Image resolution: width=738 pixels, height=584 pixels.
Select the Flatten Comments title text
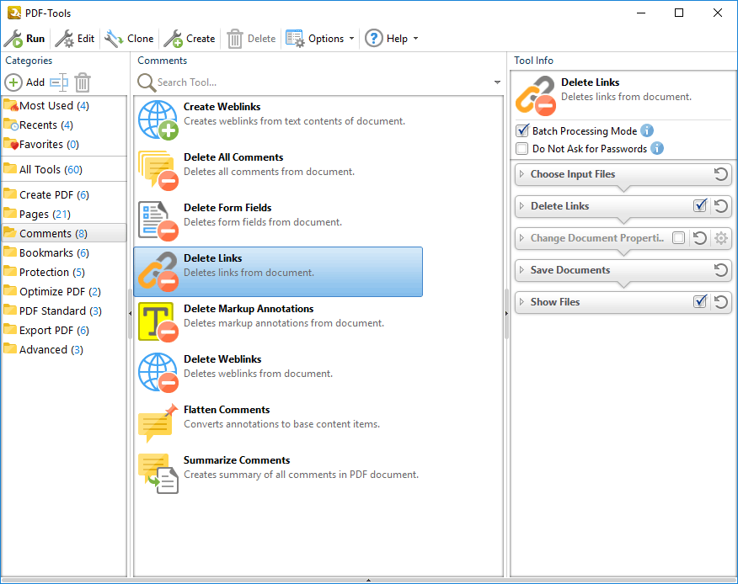[x=227, y=410]
